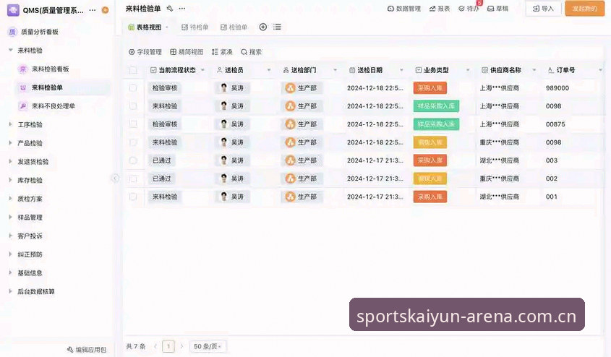Click the 导入 import button
The height and width of the screenshot is (357, 611).
tap(543, 9)
